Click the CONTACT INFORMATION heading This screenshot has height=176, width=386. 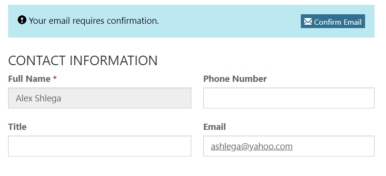(x=83, y=60)
